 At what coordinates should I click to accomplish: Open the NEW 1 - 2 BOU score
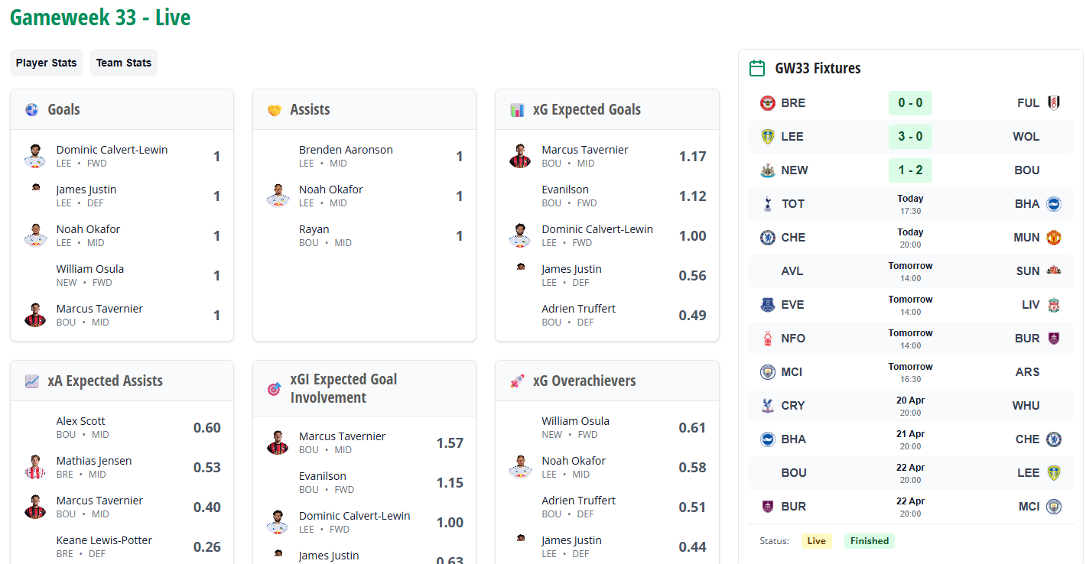[x=910, y=170]
